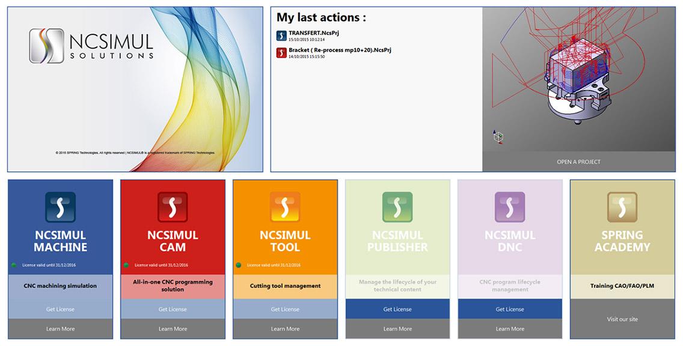Click Get License under NCSIMUL PUBLISHER
The width and height of the screenshot is (683, 346).
coord(397,309)
